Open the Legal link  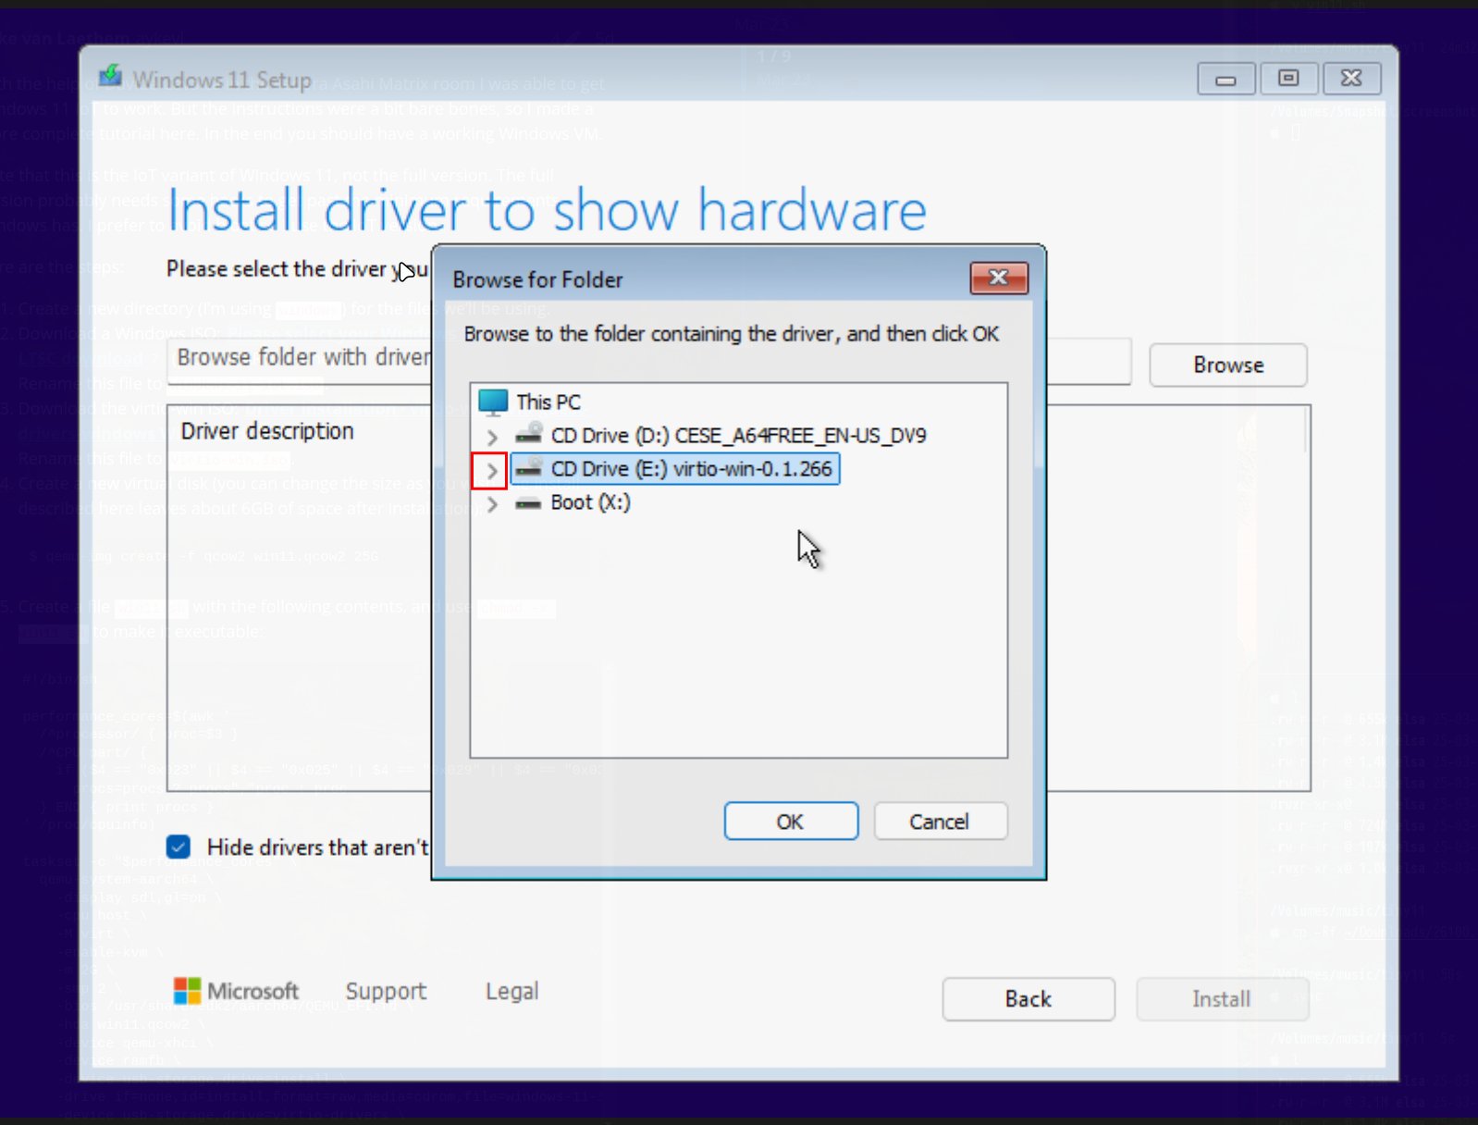tap(512, 991)
